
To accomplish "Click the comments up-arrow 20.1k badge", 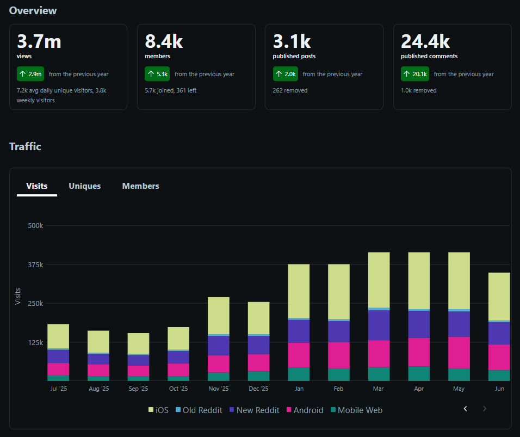I will (415, 74).
